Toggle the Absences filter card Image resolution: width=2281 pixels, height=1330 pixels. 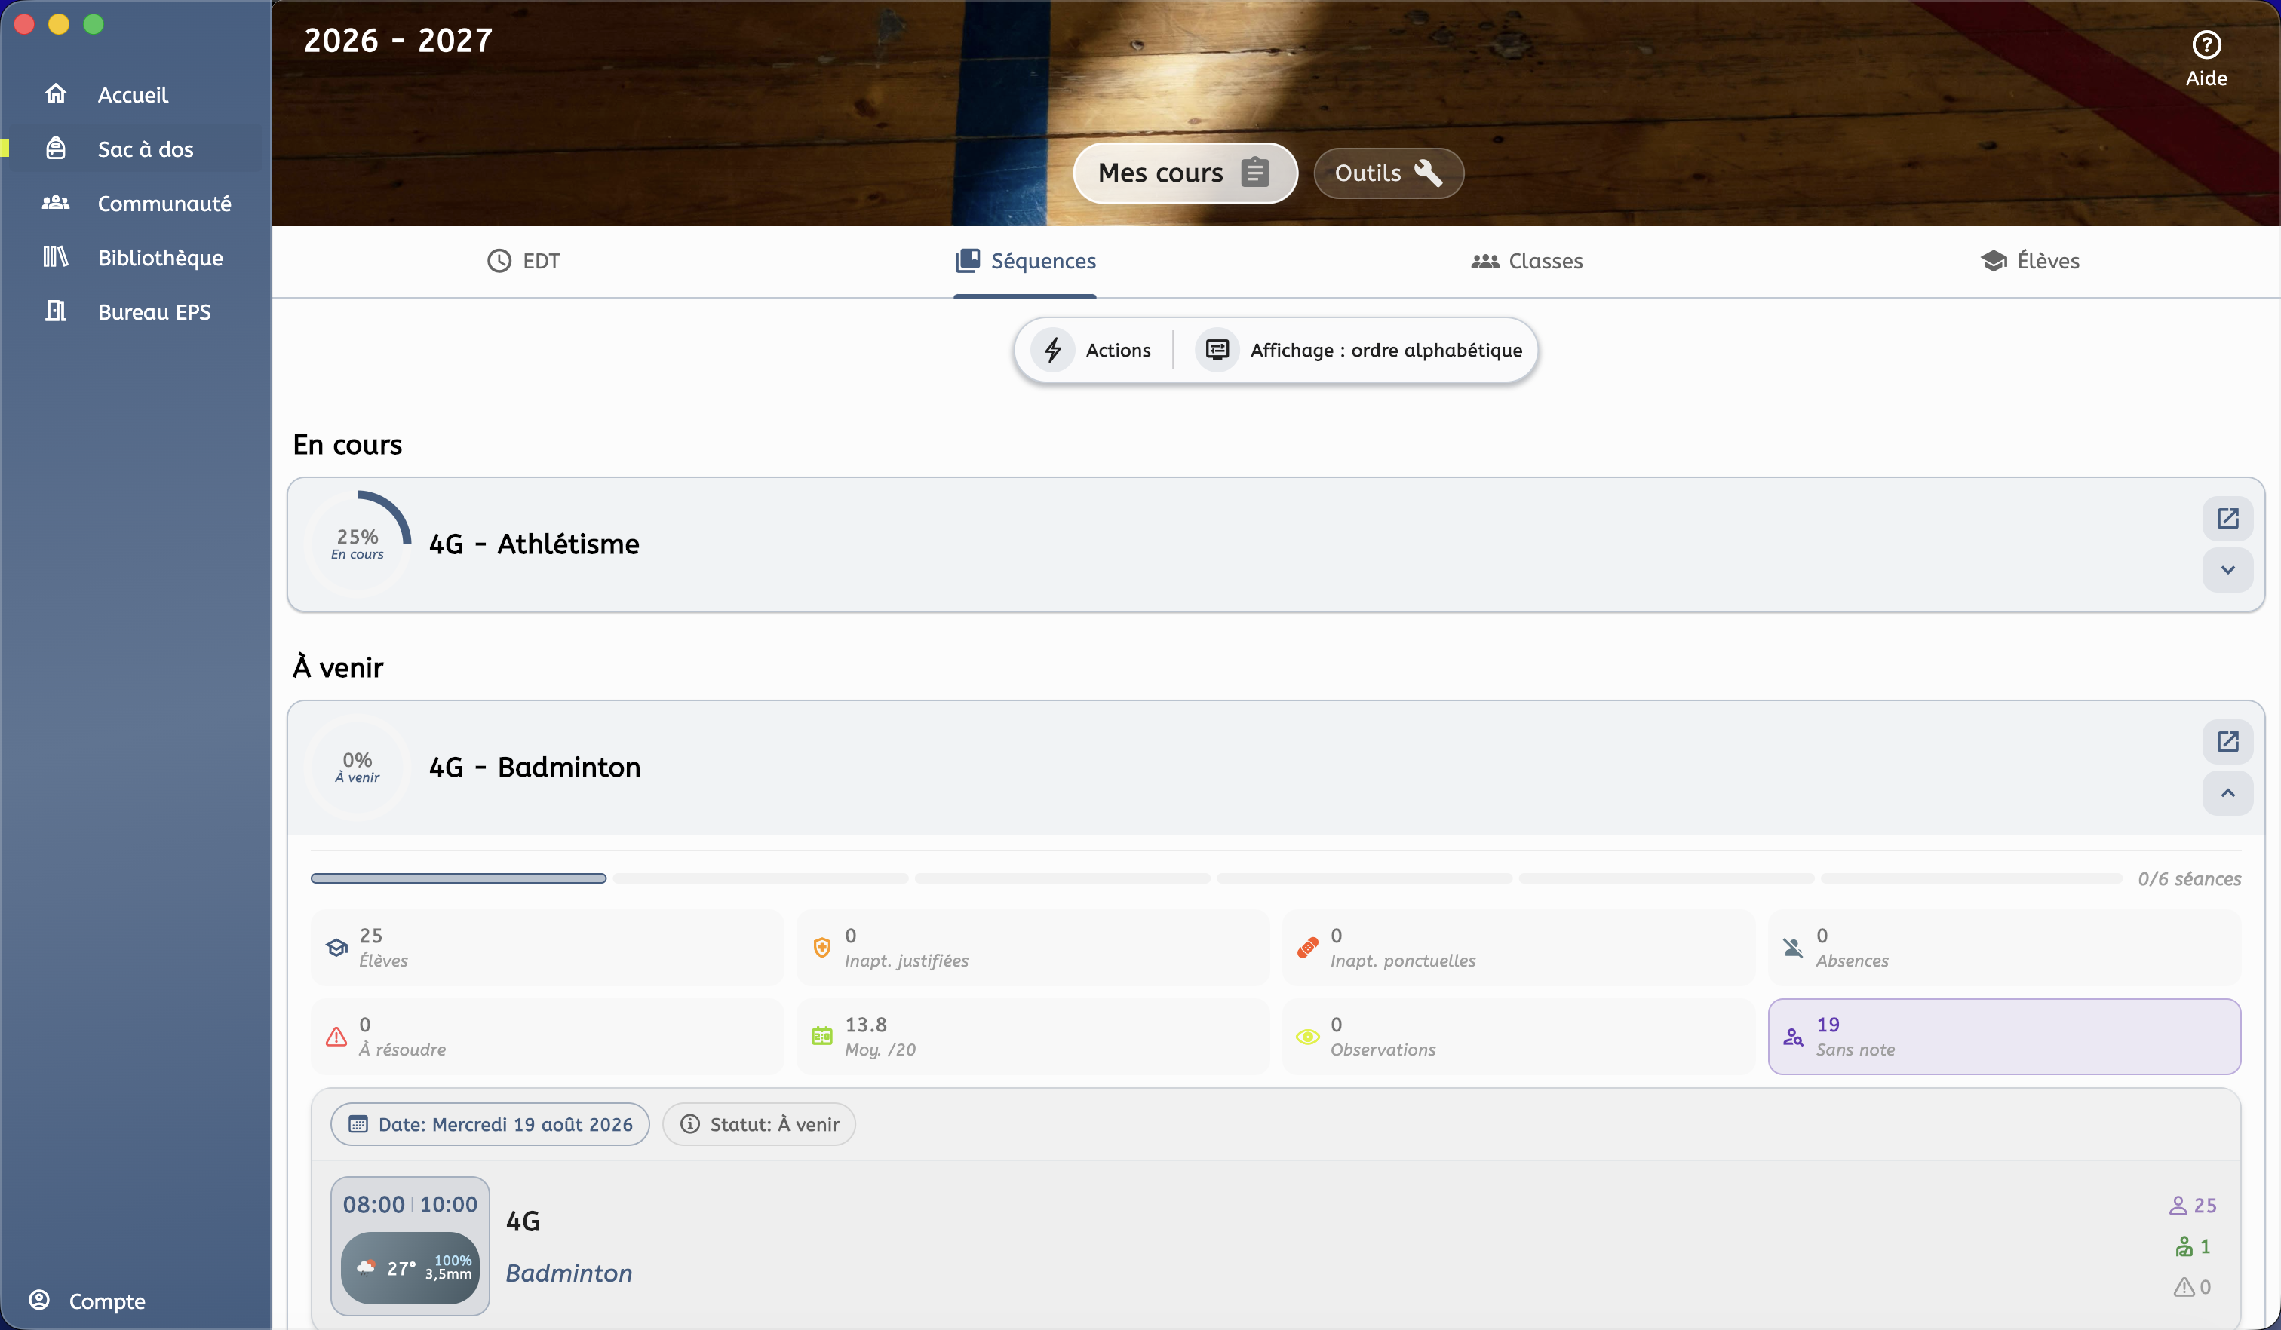coord(2004,947)
